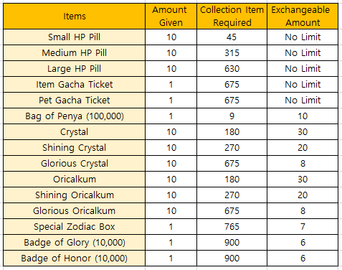
Task: Select the Shining Oricalkum item cell
Action: click(75, 195)
